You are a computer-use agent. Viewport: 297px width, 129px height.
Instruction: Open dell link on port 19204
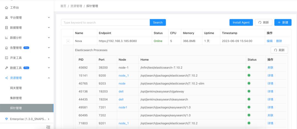pos(121,99)
